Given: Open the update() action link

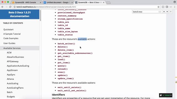Looking at the screenshot, I should 63,75.
